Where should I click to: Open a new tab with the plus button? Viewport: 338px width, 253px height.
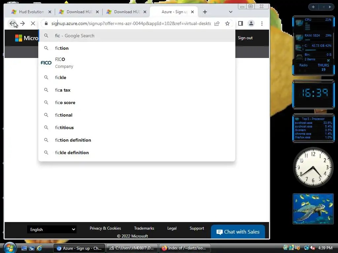pyautogui.click(x=205, y=12)
